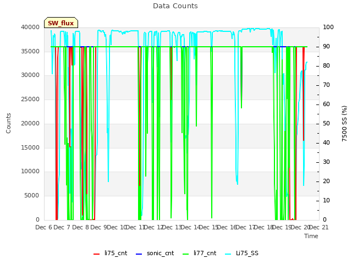Click the 25000 tick on Counts axis
Image resolution: width=352 pixels, height=264 pixels.
coord(30,99)
